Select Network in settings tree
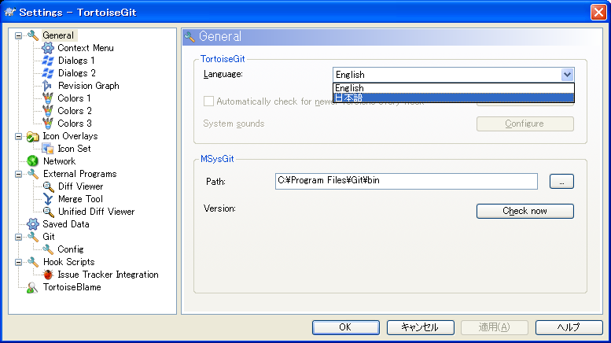Image resolution: width=611 pixels, height=343 pixels. pos(59,161)
